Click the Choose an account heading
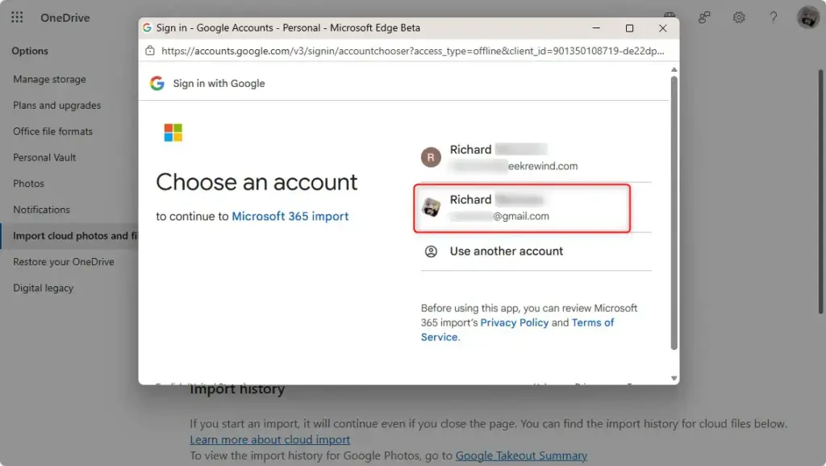This screenshot has height=466, width=826. pos(257,182)
